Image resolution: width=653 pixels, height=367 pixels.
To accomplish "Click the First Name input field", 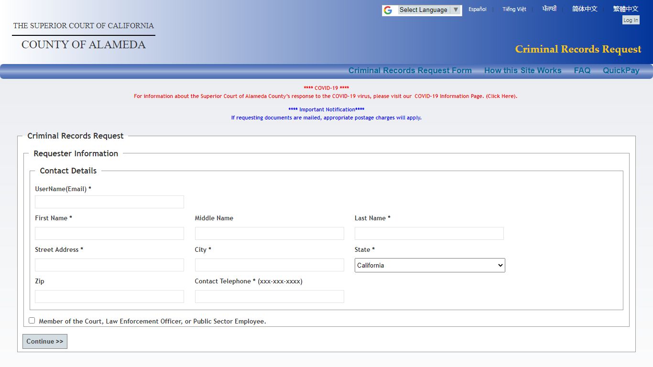I will click(109, 233).
